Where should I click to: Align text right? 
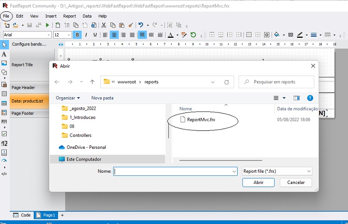tap(123, 35)
